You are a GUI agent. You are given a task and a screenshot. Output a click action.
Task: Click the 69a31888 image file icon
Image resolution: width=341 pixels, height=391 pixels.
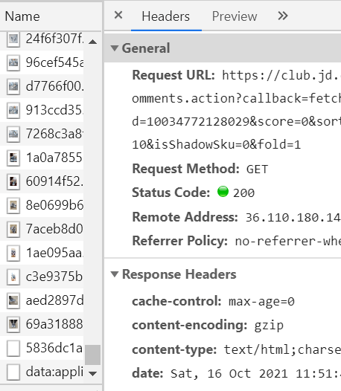click(x=13, y=324)
